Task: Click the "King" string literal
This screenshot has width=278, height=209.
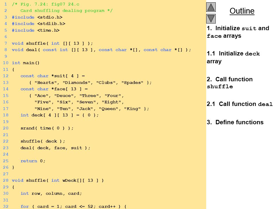Action: (132, 109)
